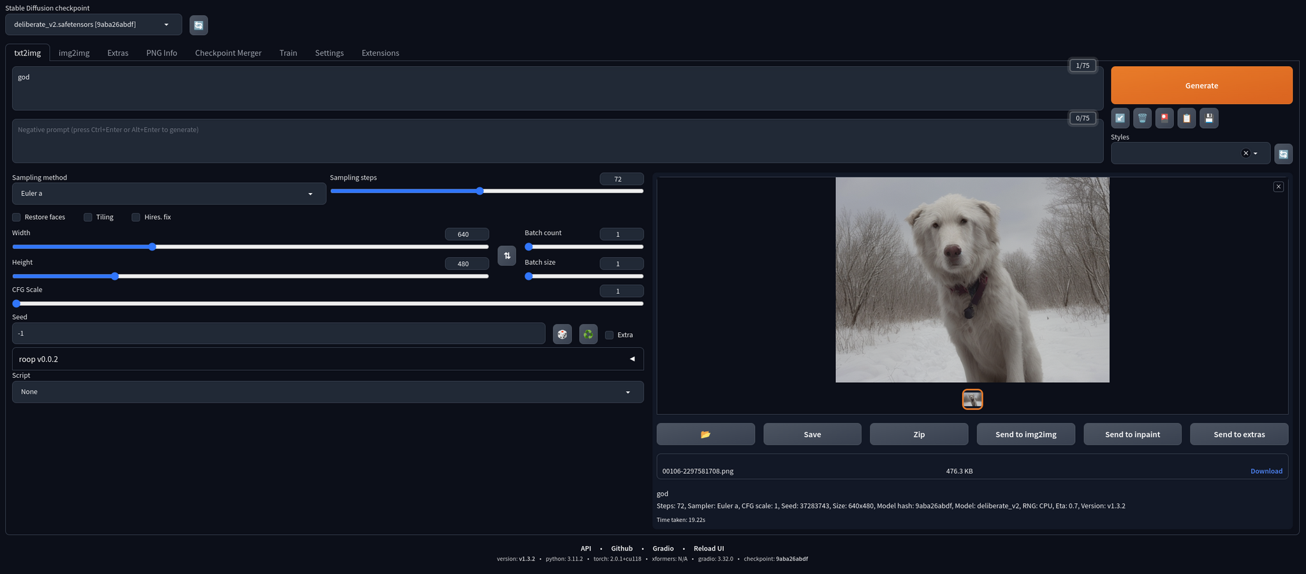Open the Sampling method dropdown

(168, 194)
